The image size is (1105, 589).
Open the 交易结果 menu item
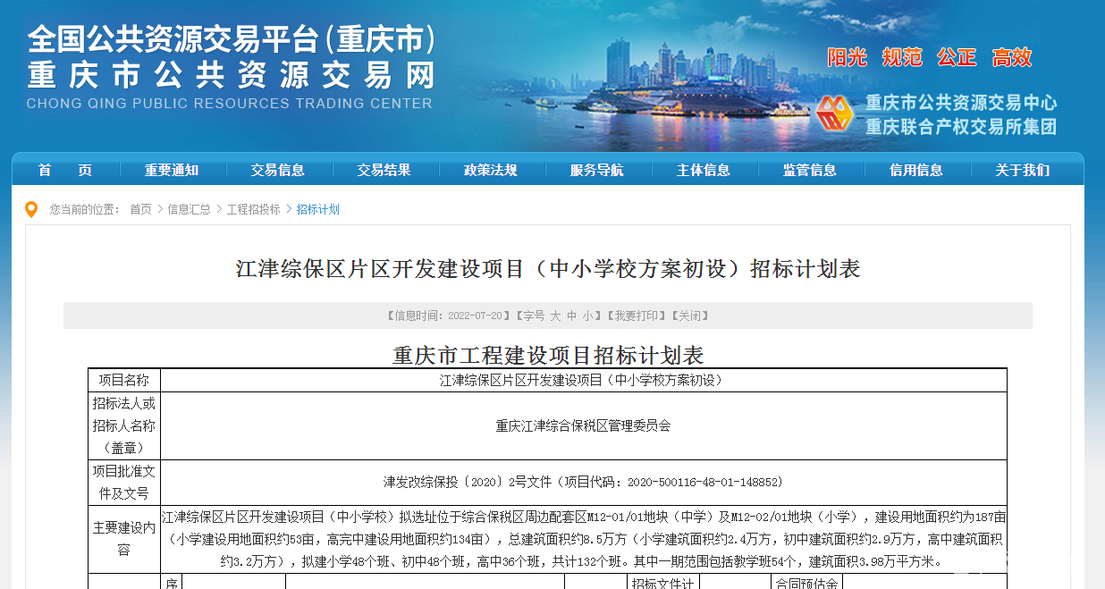tap(384, 170)
